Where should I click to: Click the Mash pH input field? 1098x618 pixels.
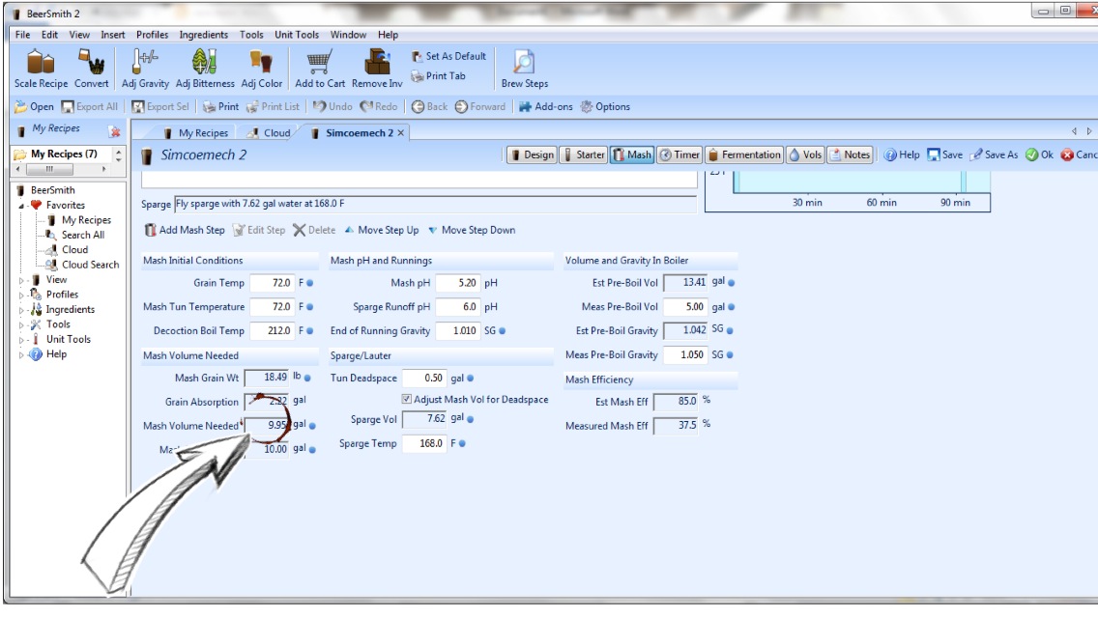(455, 284)
